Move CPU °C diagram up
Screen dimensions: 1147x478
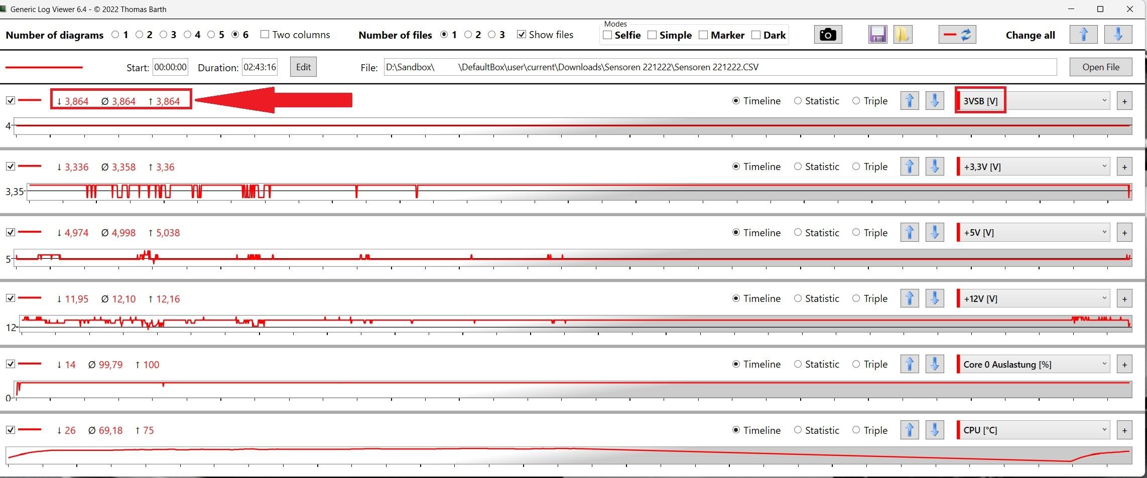tap(910, 430)
